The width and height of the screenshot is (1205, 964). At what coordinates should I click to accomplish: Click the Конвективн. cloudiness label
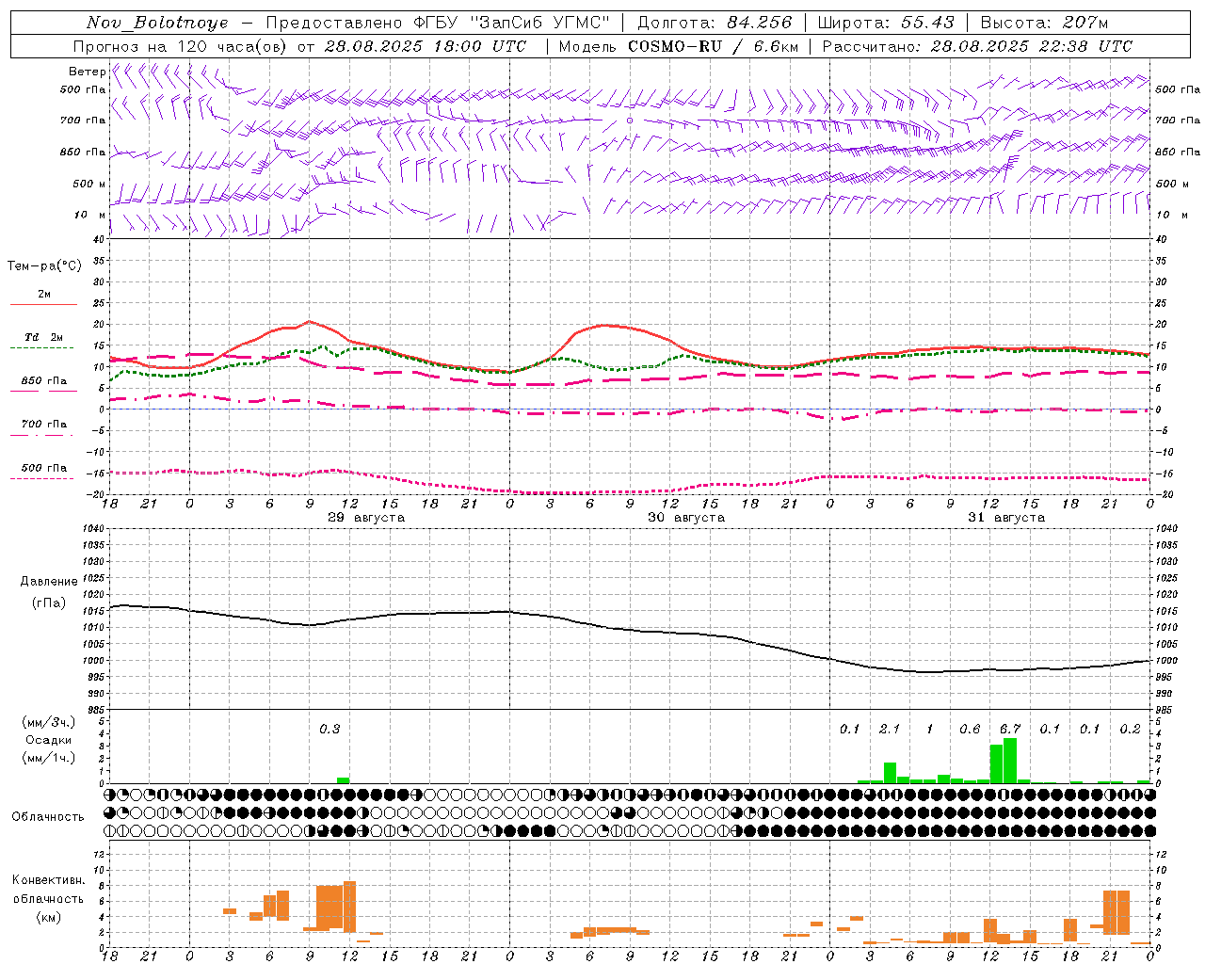pyautogui.click(x=48, y=880)
